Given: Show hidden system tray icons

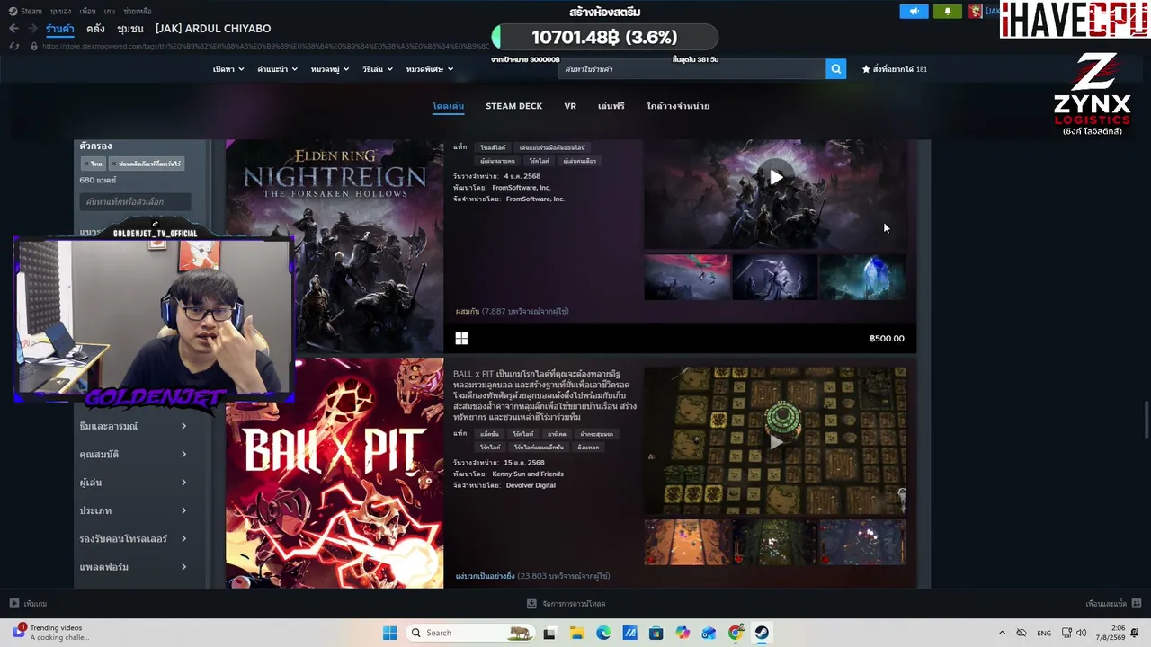Looking at the screenshot, I should tap(1002, 633).
